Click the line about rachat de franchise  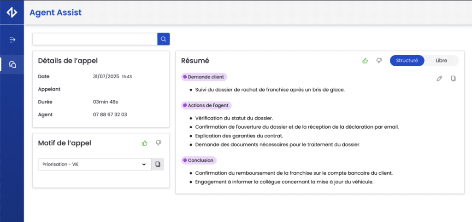click(x=270, y=90)
